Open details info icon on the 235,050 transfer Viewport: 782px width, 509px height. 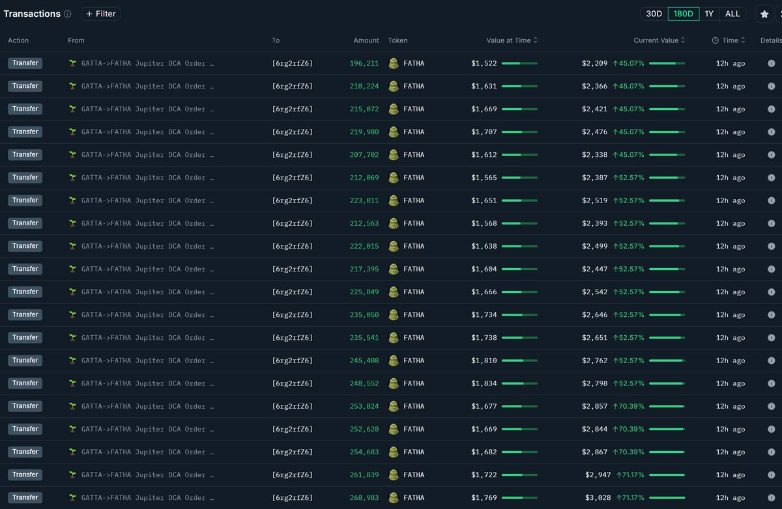tap(772, 314)
